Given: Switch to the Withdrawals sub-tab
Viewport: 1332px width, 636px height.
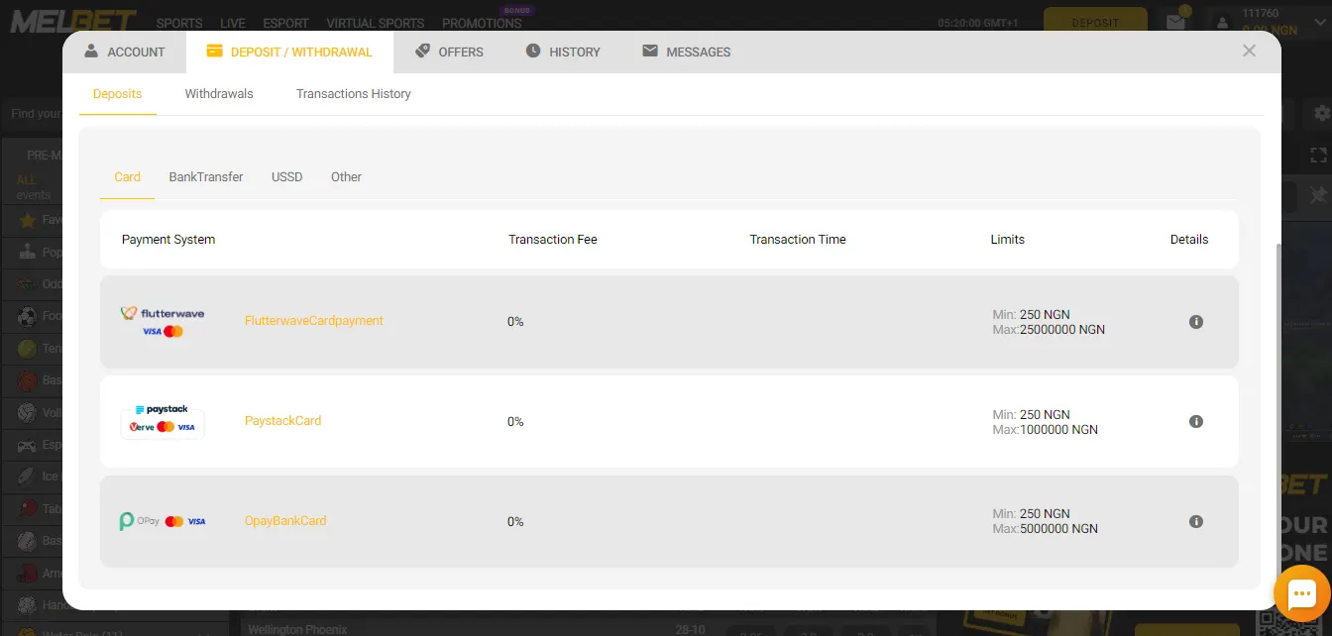Looking at the screenshot, I should [219, 94].
